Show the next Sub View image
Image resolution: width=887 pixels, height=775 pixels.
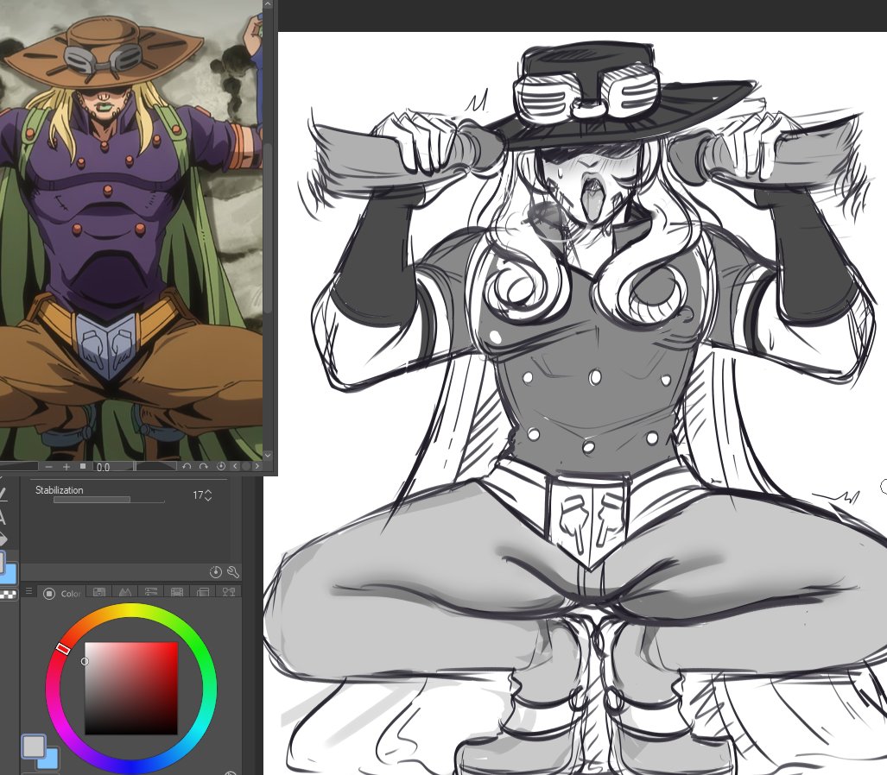(x=257, y=466)
